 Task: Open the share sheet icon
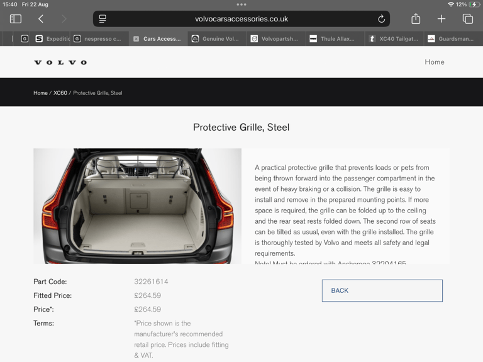coord(416,19)
